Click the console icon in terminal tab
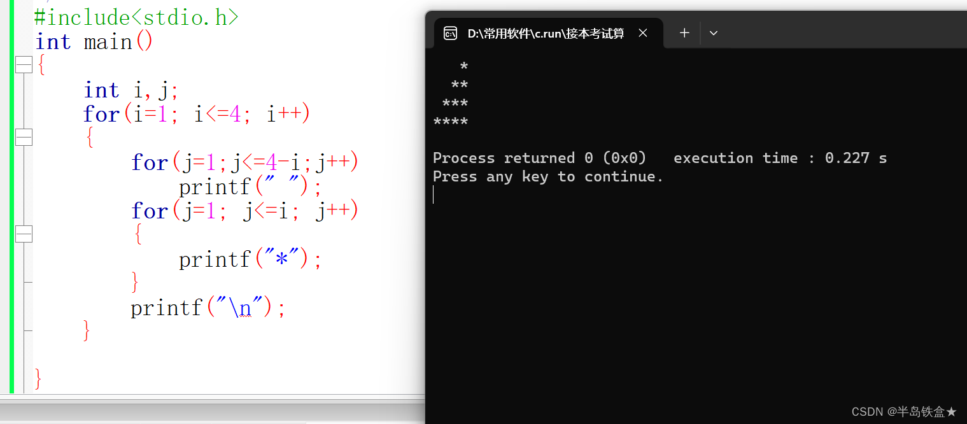 coord(450,34)
